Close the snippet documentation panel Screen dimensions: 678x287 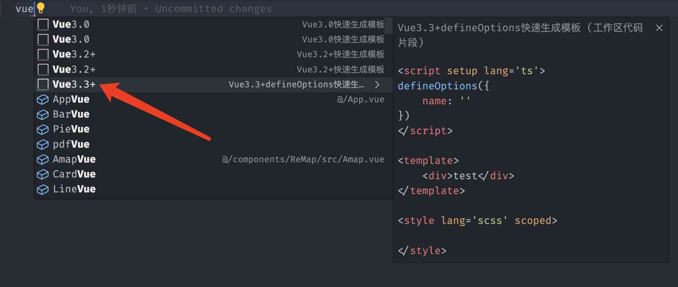[x=659, y=28]
